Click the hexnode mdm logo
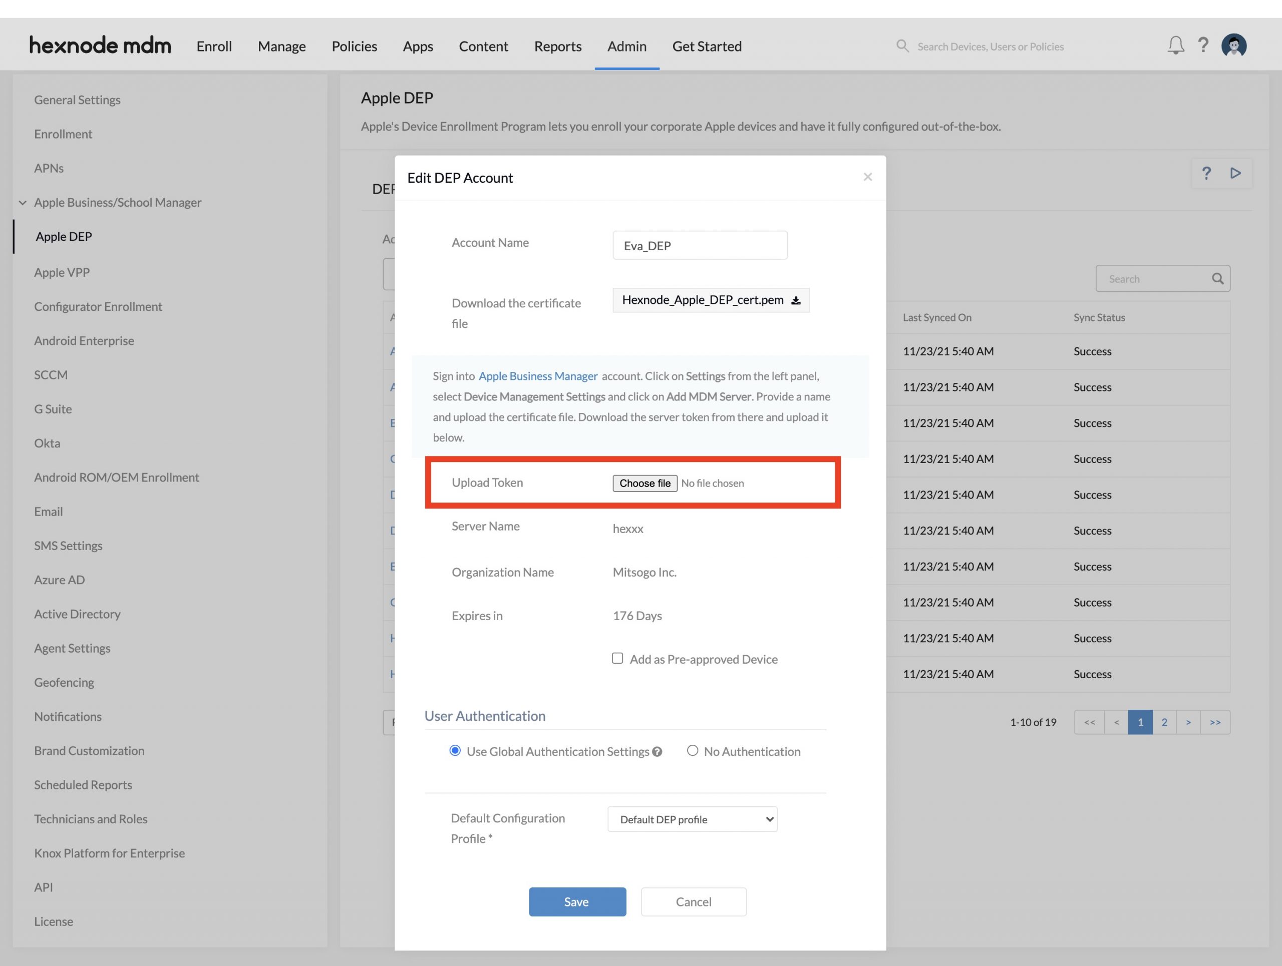 point(100,45)
